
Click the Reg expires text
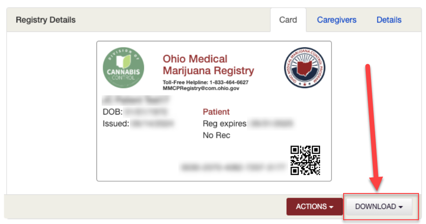(225, 124)
